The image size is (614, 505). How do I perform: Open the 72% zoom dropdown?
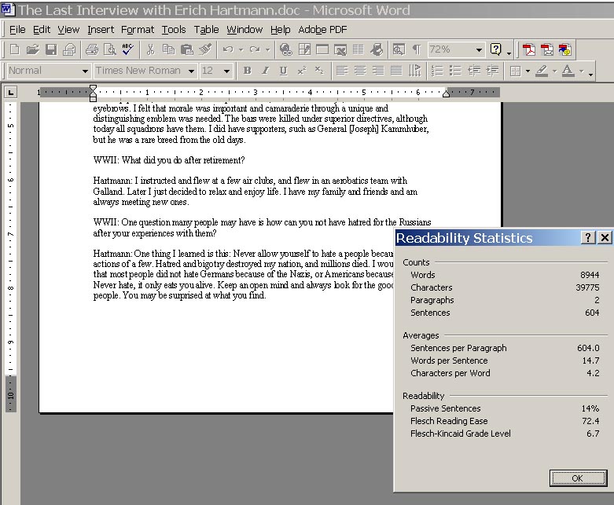click(479, 49)
